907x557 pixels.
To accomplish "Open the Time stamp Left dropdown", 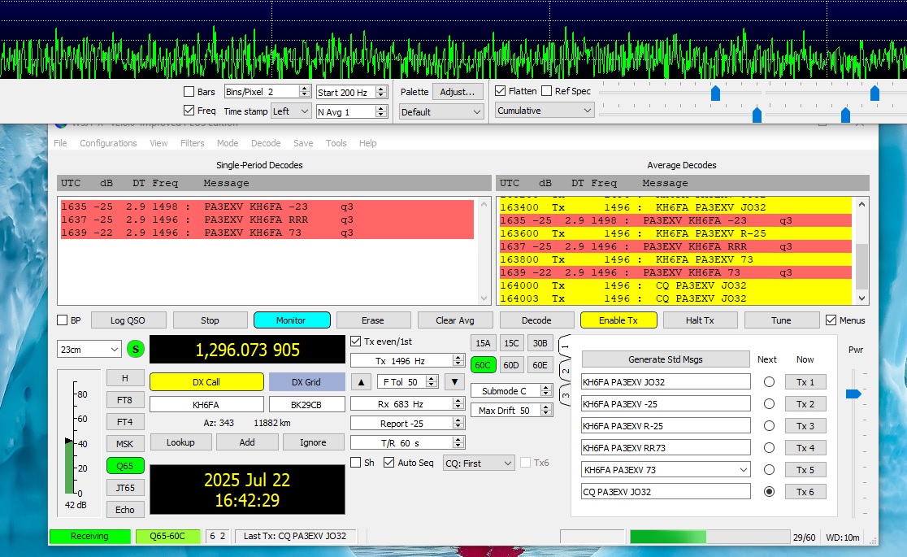I will coord(292,111).
